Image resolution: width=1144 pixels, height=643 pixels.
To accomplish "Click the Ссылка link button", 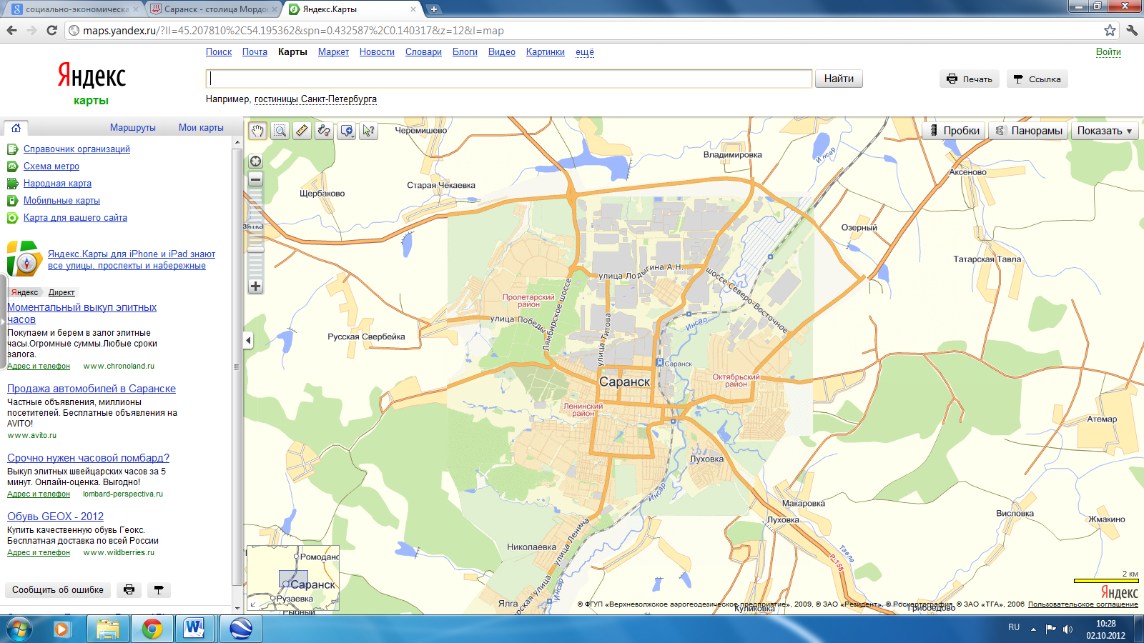I will (1037, 79).
